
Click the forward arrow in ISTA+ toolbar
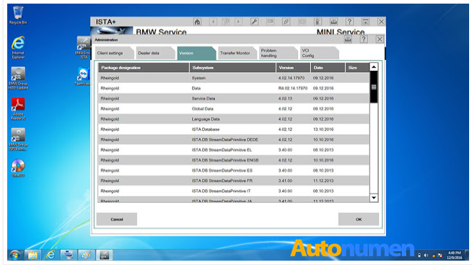pos(238,22)
